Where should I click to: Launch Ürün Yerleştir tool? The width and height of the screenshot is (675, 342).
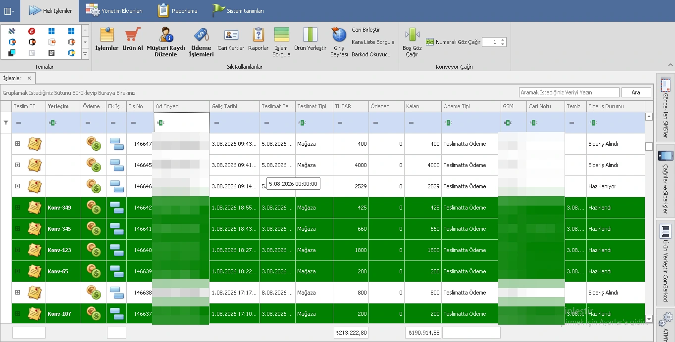click(311, 39)
